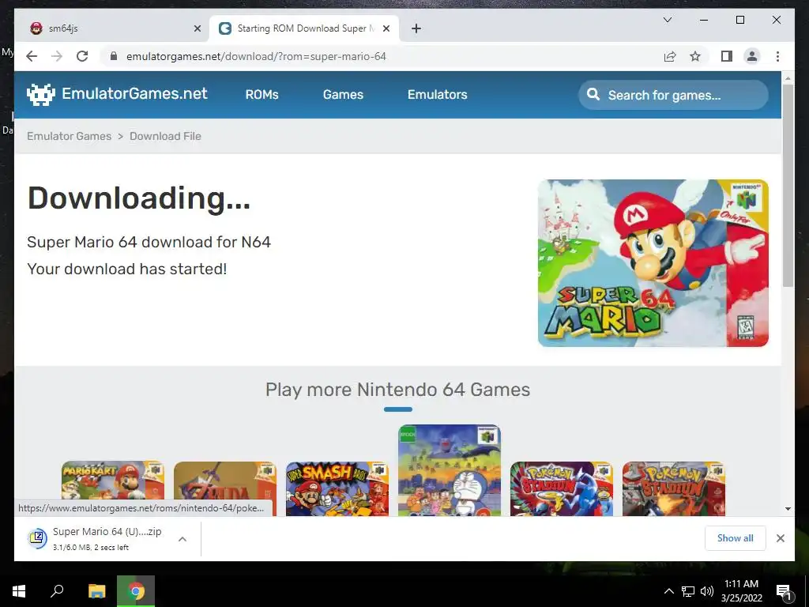Click the EmulatorGames.net invader logo
This screenshot has height=607, width=809.
coord(41,95)
